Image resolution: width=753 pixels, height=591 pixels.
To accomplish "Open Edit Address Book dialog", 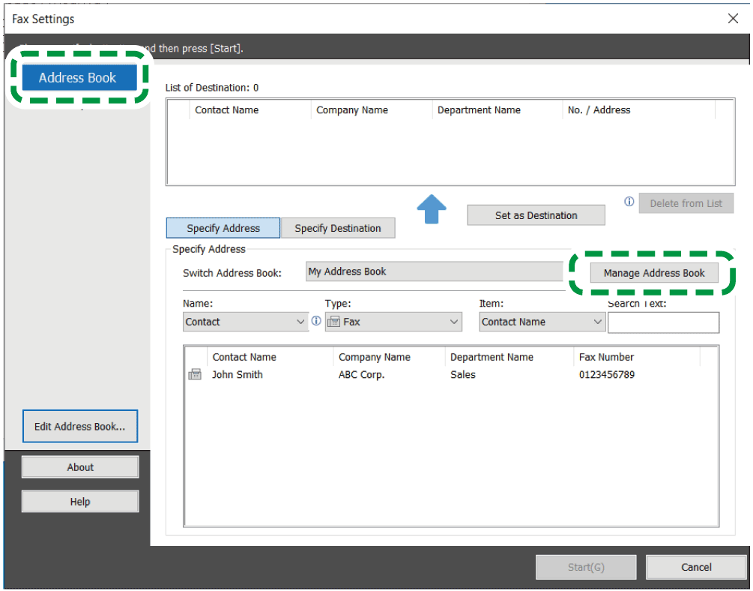I will tap(80, 427).
